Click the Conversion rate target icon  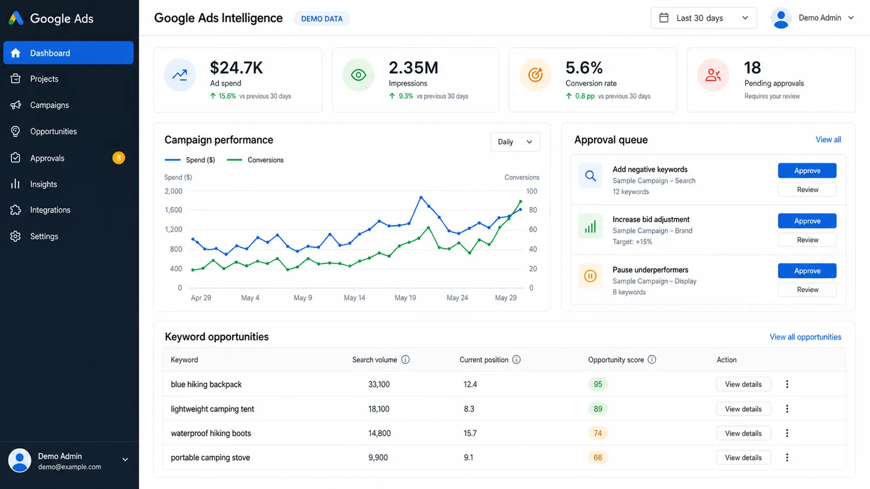click(536, 75)
